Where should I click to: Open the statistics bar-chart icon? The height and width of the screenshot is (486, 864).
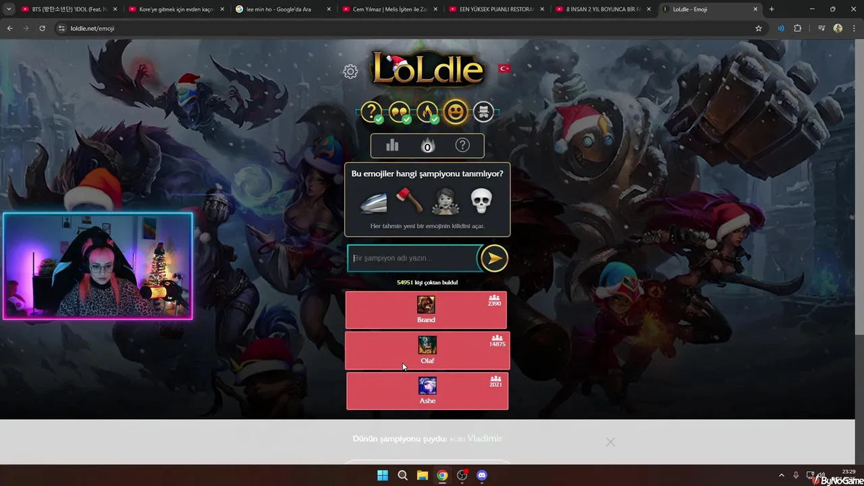[392, 145]
